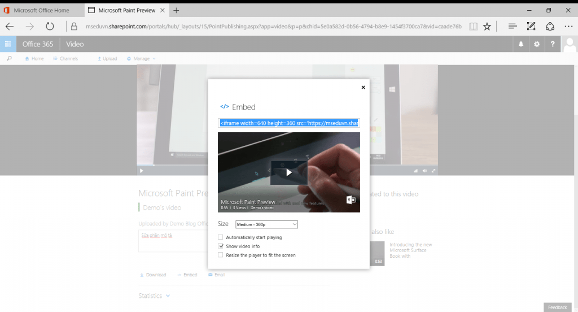578x312 pixels.
Task: Close the Embed dialog
Action: coord(363,87)
